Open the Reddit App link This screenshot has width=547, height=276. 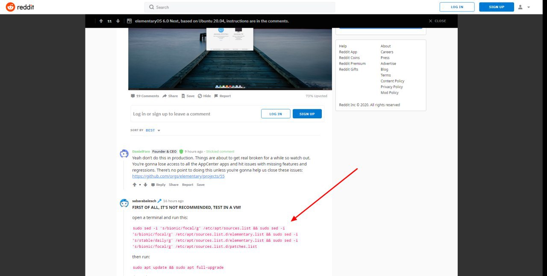pyautogui.click(x=348, y=52)
